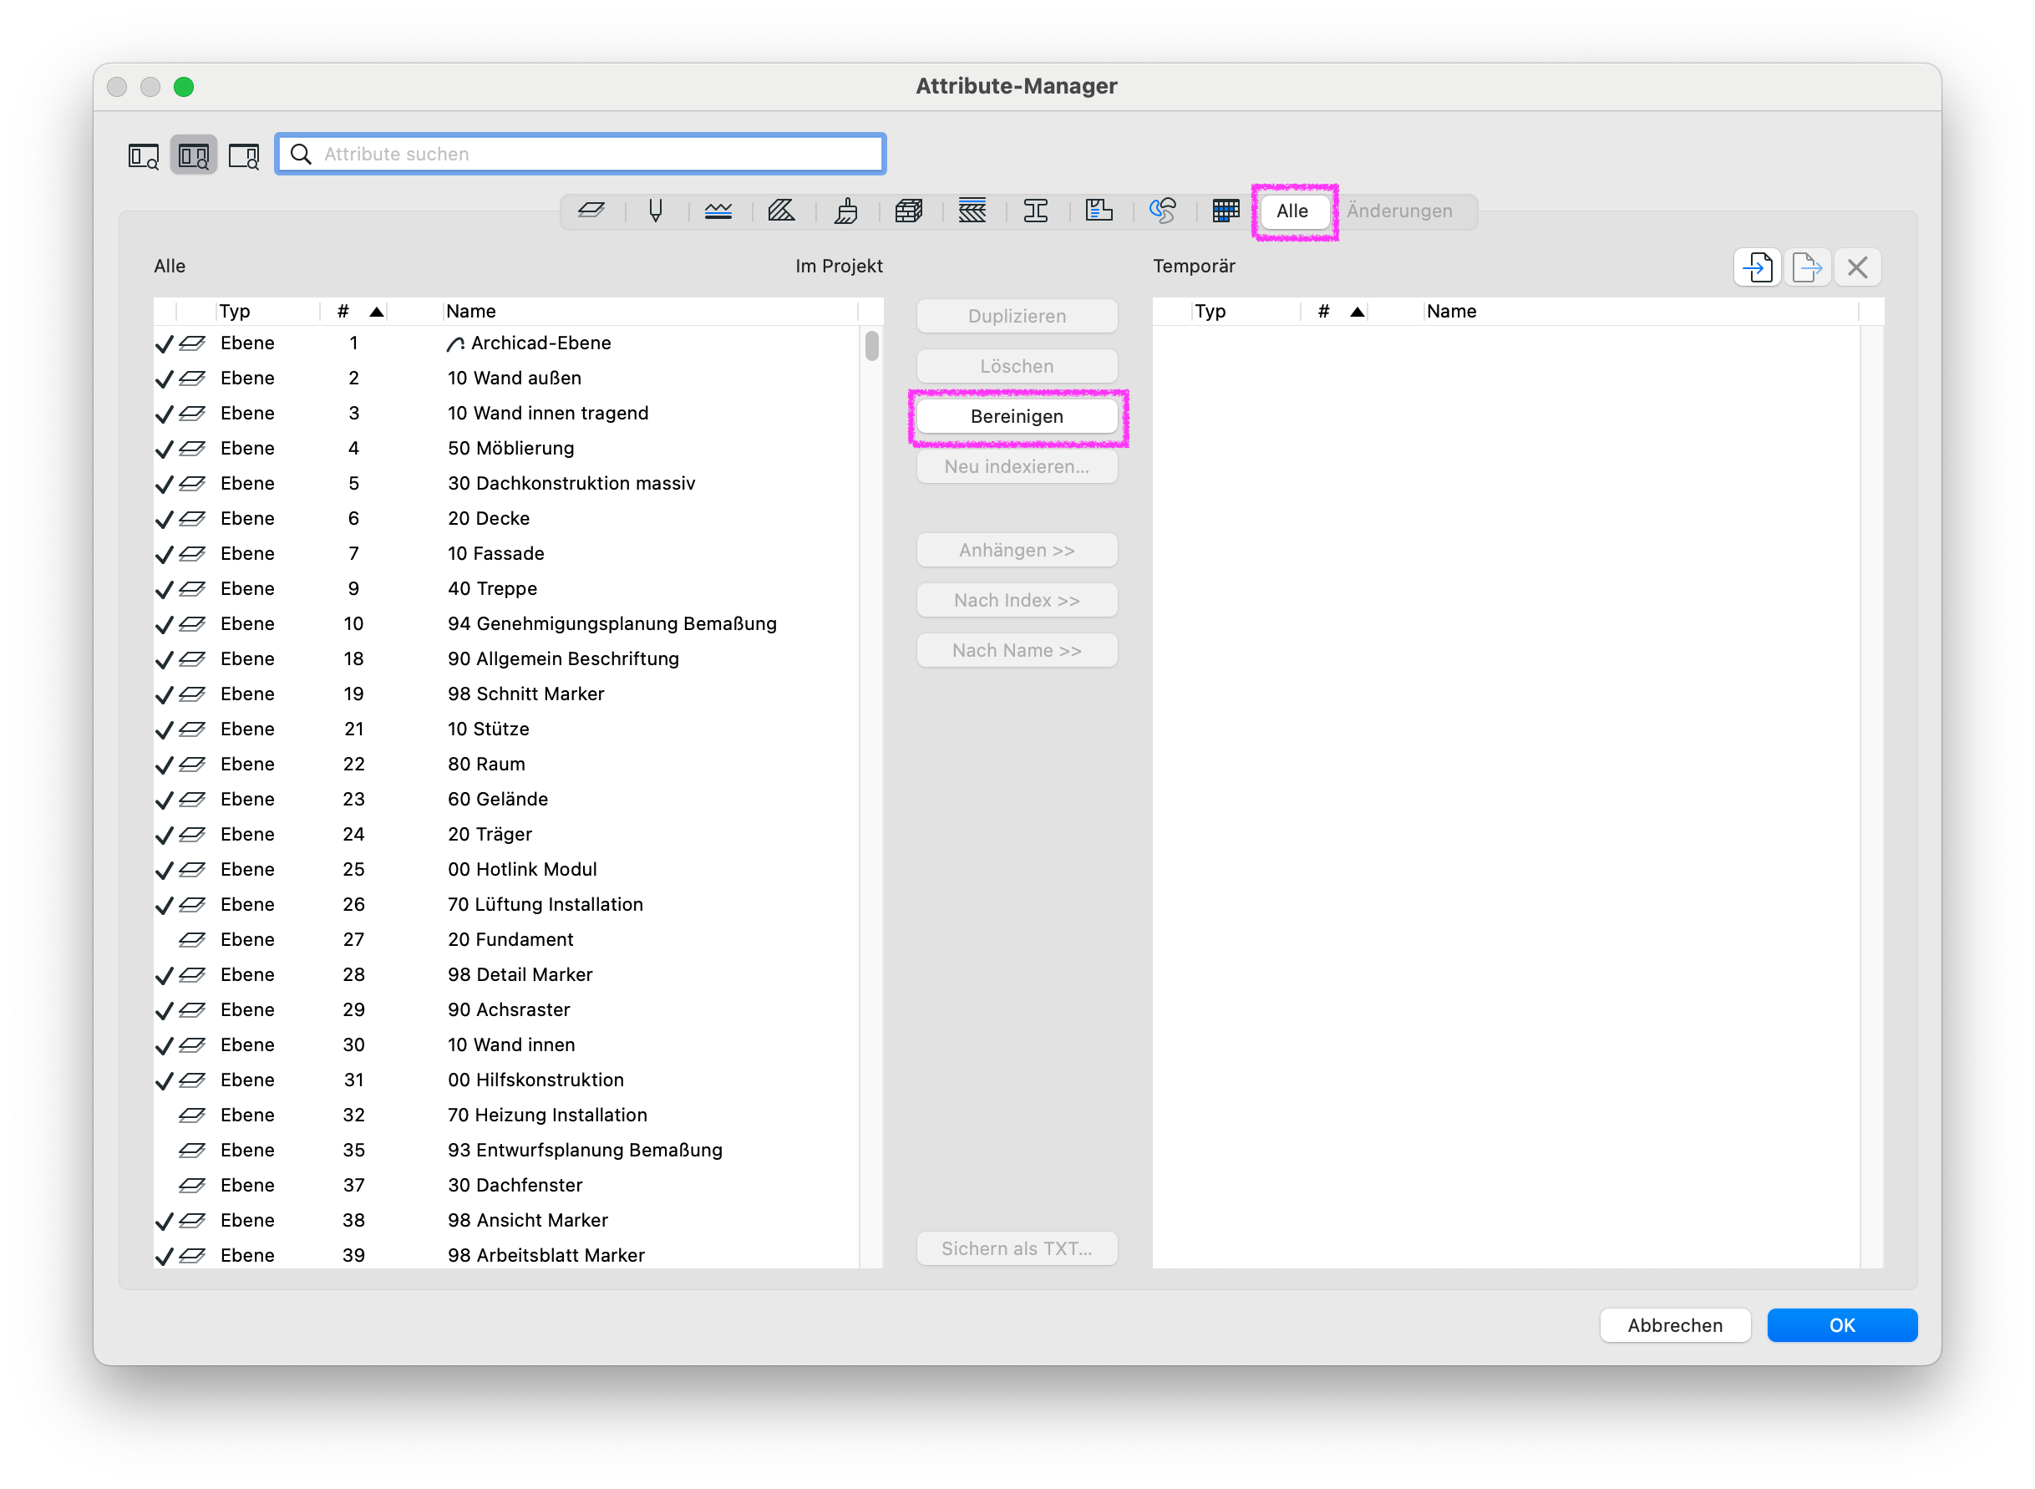The image size is (2035, 1489).
Task: Select the 10 Wand innen tragend row
Action: point(506,414)
